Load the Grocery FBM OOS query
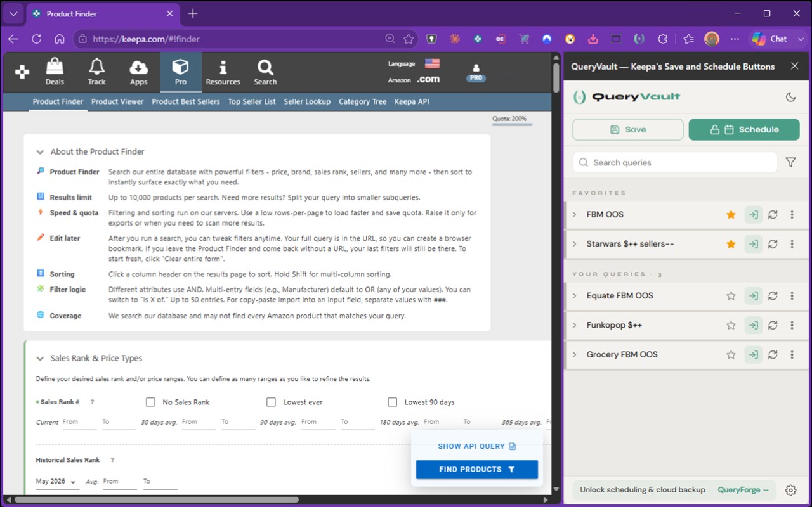The height and width of the screenshot is (507, 812). click(x=753, y=355)
